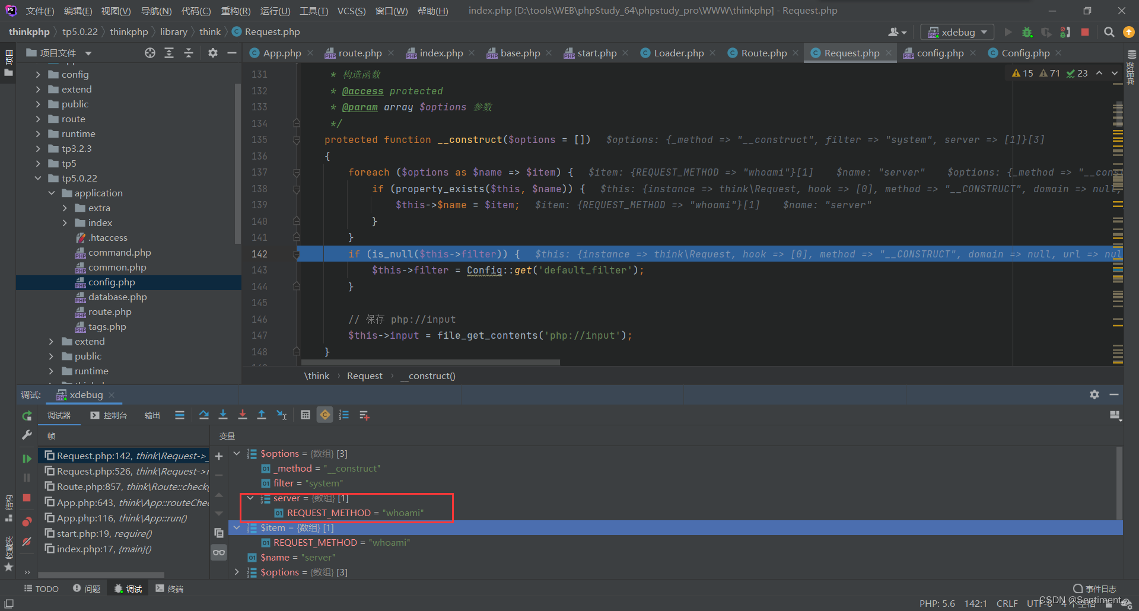Switch to 控制台 console tab
The height and width of the screenshot is (611, 1139).
[109, 415]
